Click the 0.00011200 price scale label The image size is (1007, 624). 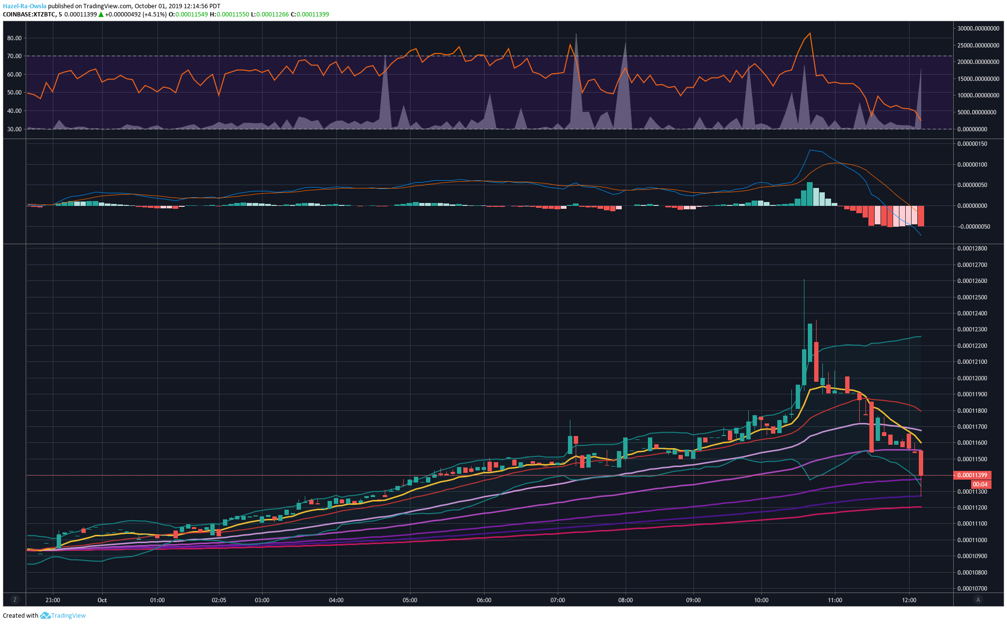click(972, 508)
